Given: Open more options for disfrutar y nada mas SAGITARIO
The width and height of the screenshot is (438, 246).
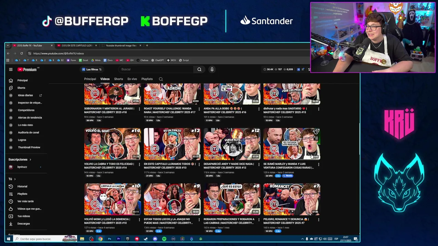Looking at the screenshot, I should pyautogui.click(x=319, y=109).
